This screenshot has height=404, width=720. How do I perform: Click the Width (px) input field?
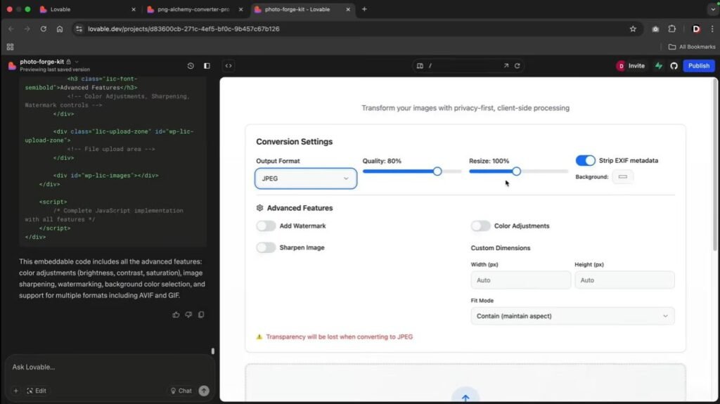coord(521,280)
